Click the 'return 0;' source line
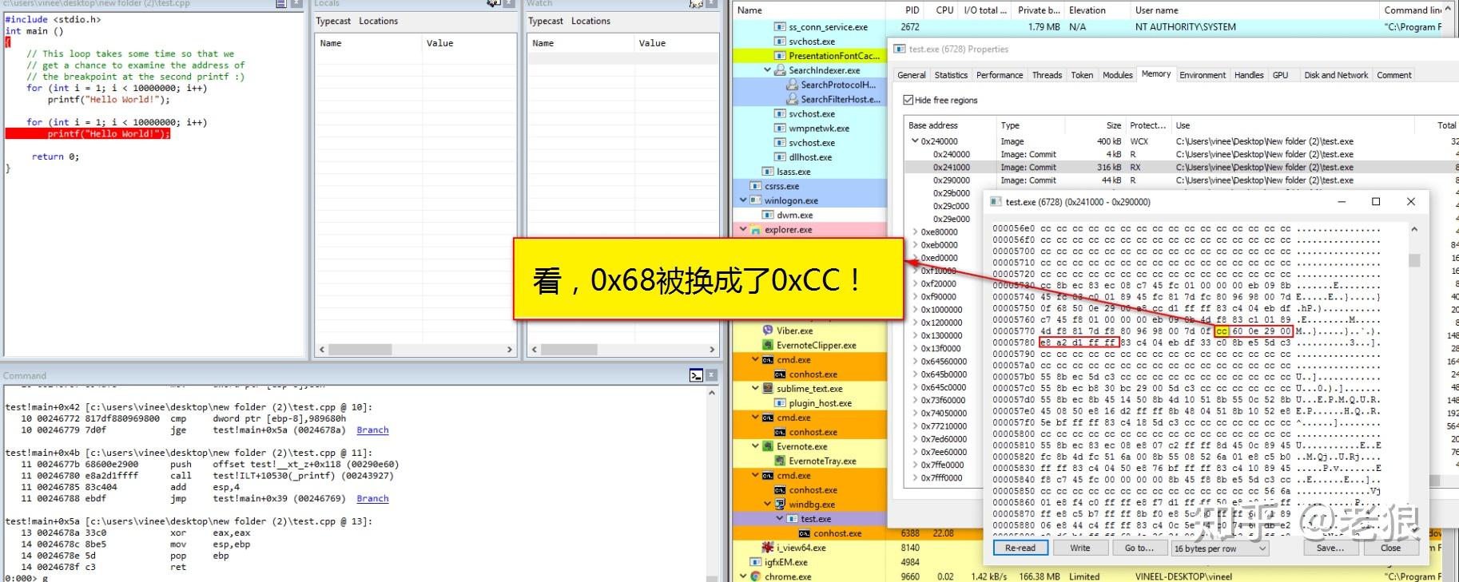The width and height of the screenshot is (1459, 582). 55,156
